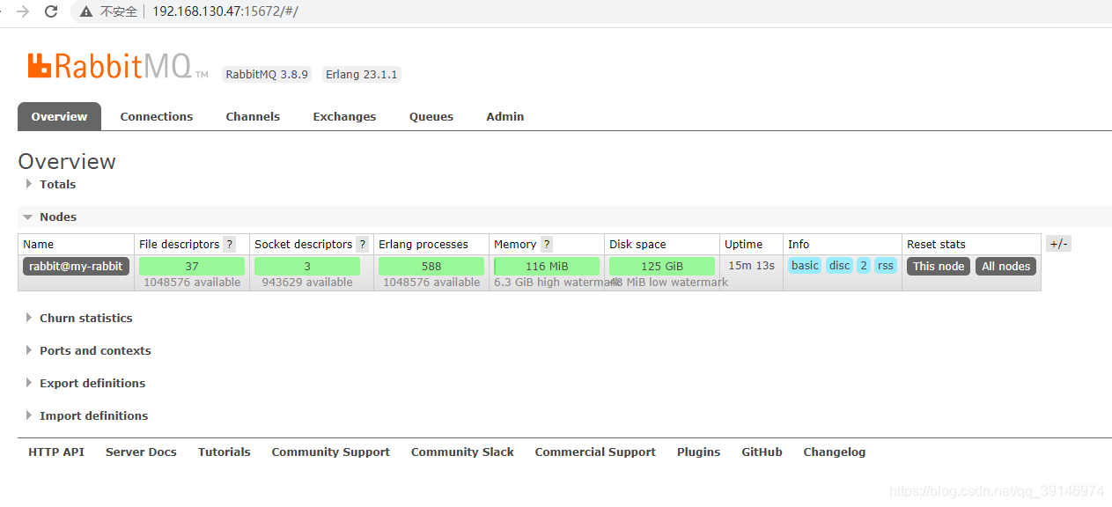
Task: Click the Overview page heading
Action: coord(67,161)
